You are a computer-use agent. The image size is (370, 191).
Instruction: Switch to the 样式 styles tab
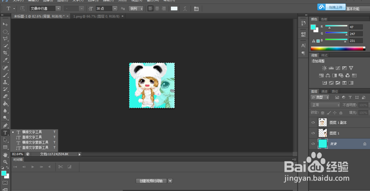tap(324, 56)
